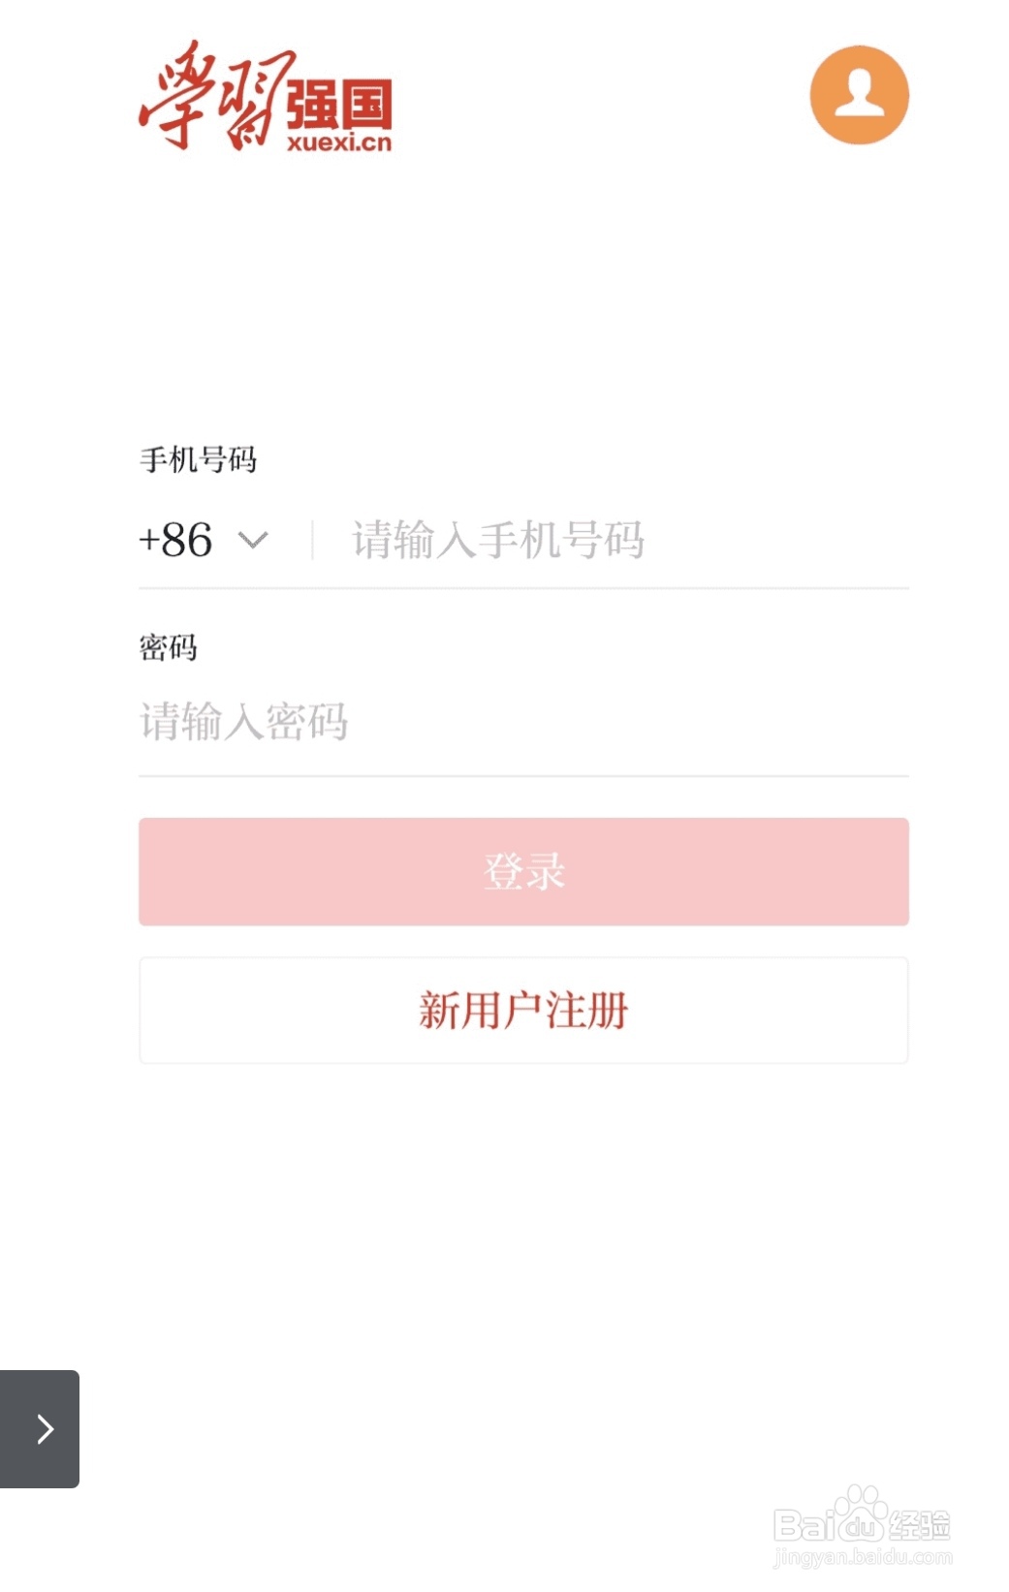Viewport: 1009px width, 1592px height.
Task: Open the +86 country code selector
Action: click(x=176, y=540)
